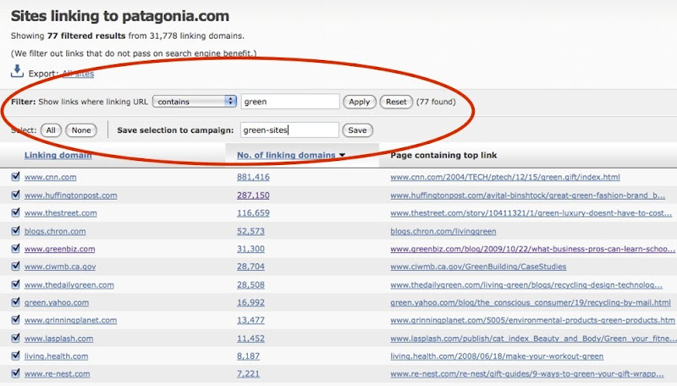Open the www.ciwmb.ca.gov domain link
Viewport: 677px width, 386px height.
point(60,267)
